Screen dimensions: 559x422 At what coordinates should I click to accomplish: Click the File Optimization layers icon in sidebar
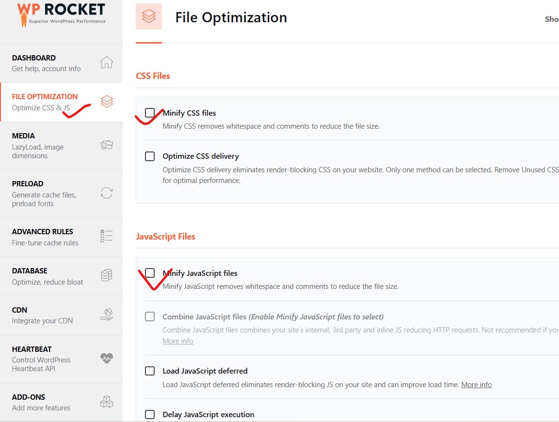click(x=107, y=101)
